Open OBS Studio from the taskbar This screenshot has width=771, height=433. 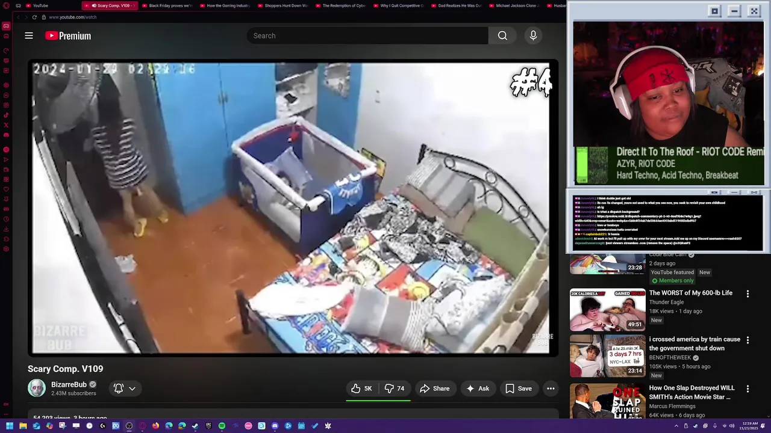129,426
